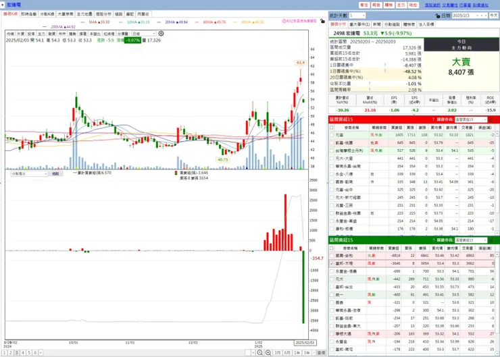Click question mark beside 區間周轉率 row

(370, 90)
